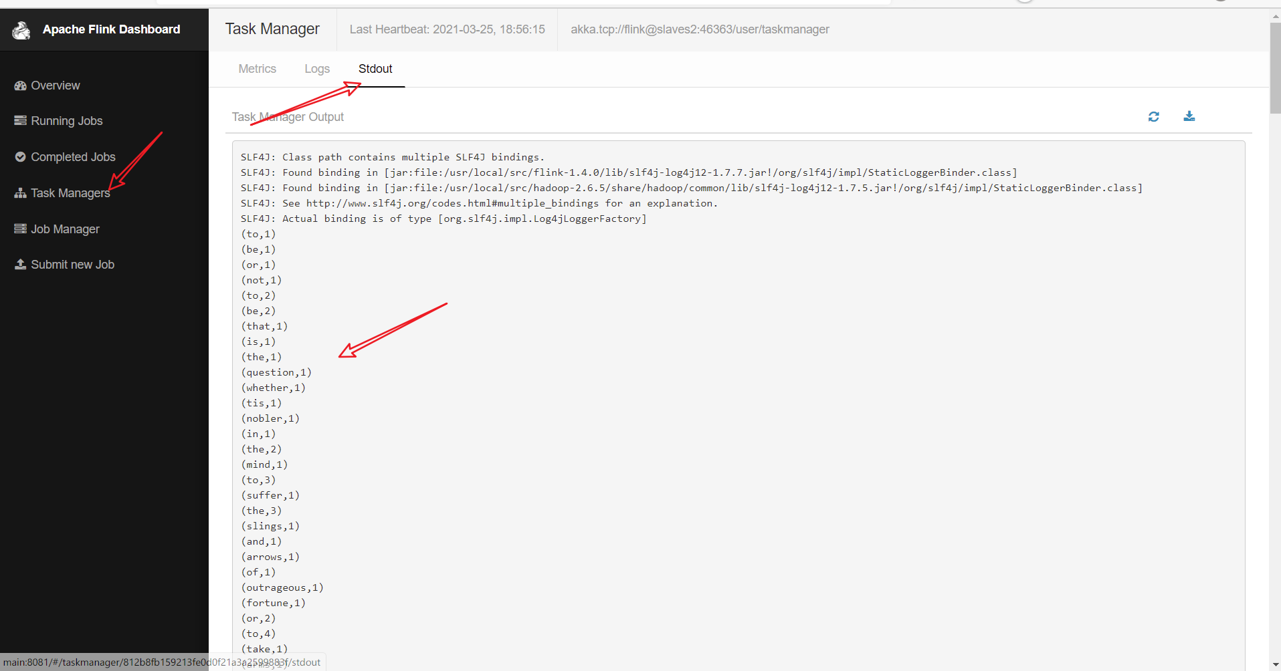Click the (whether,1) output line
The image size is (1281, 671).
point(273,388)
